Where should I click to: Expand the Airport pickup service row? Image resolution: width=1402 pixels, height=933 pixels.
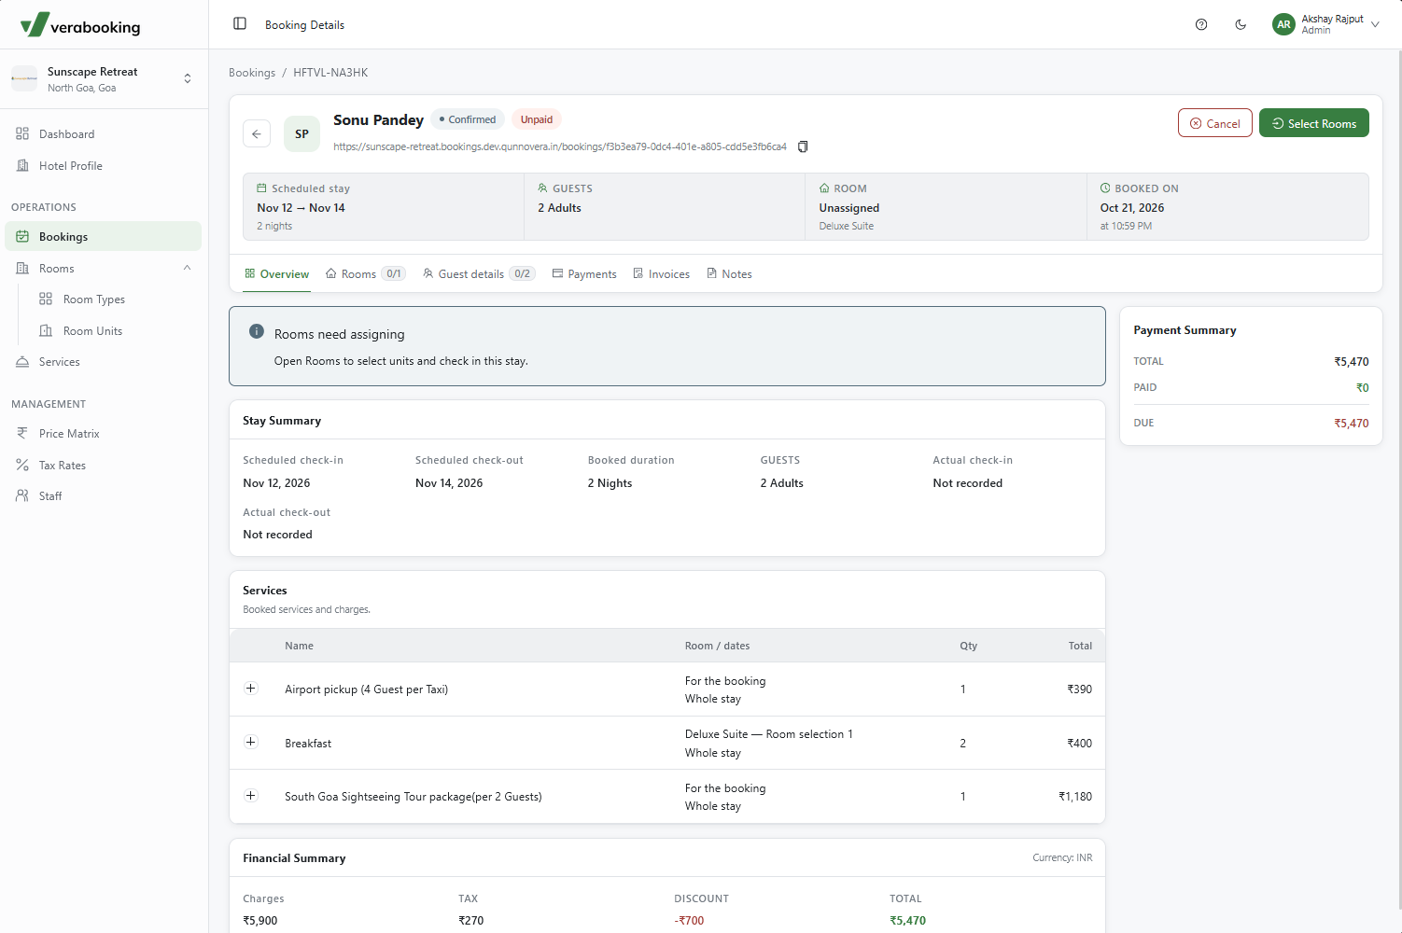[x=250, y=689]
